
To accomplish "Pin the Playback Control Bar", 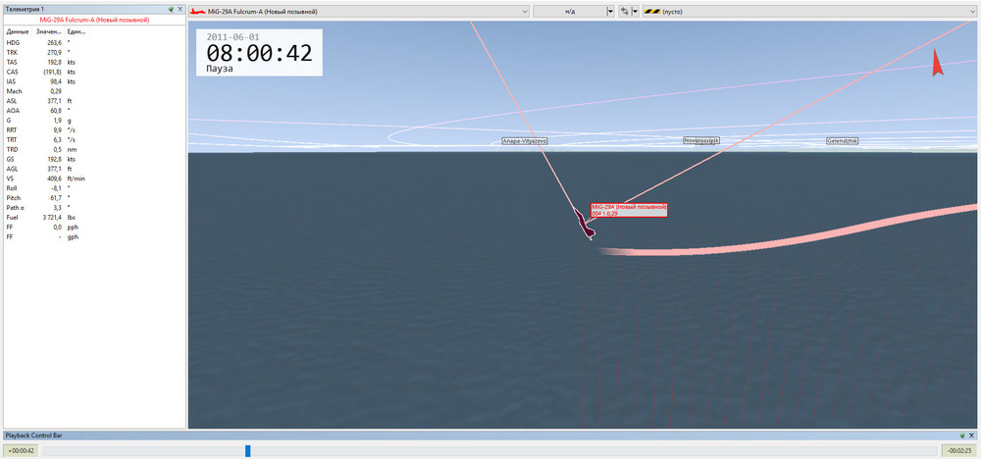I will pos(962,435).
